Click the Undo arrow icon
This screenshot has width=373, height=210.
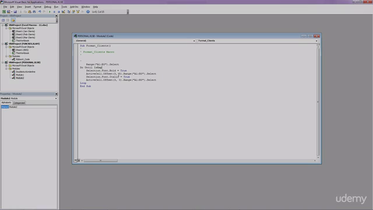(40, 12)
